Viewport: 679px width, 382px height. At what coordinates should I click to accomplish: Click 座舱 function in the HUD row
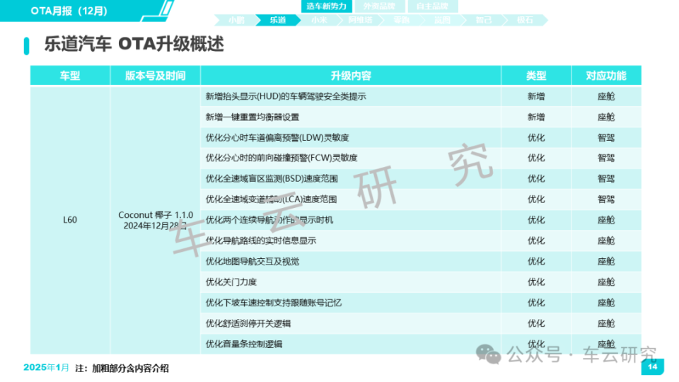click(606, 97)
